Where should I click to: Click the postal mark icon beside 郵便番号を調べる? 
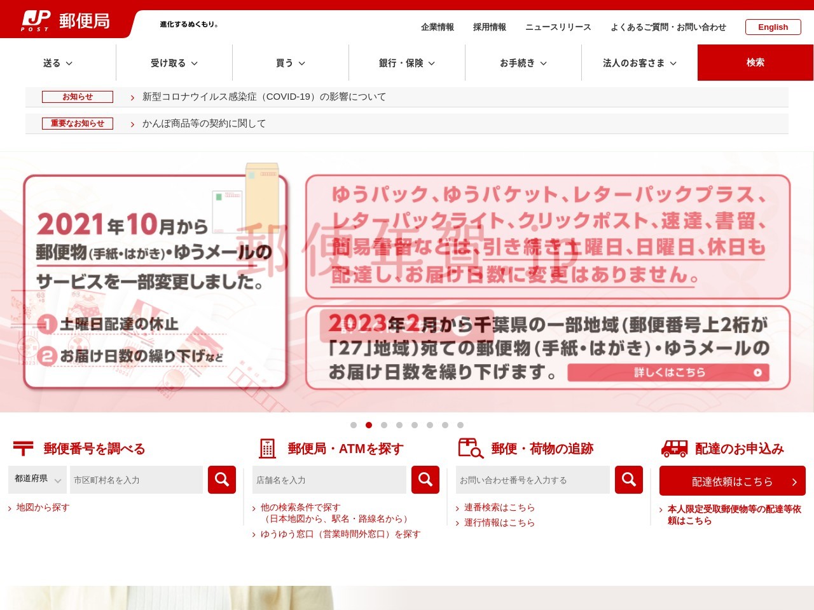[x=24, y=449]
